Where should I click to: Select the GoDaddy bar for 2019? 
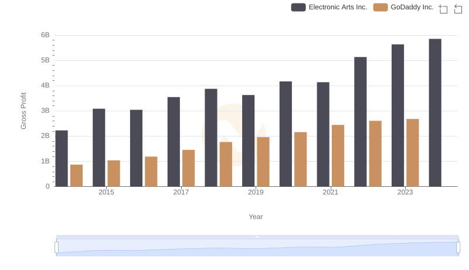click(263, 162)
